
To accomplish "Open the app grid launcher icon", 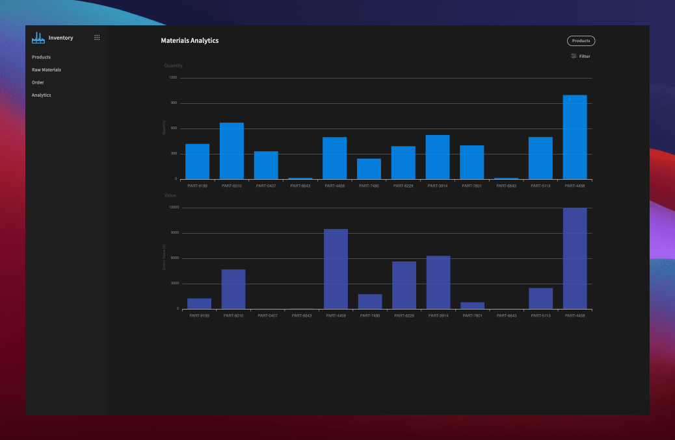I will (97, 37).
